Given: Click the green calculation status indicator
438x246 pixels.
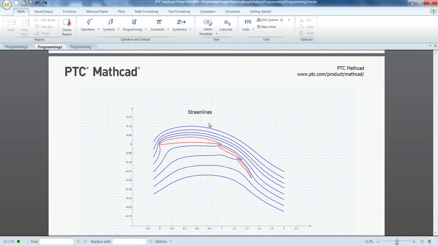Looking at the screenshot, I should pyautogui.click(x=18, y=242).
